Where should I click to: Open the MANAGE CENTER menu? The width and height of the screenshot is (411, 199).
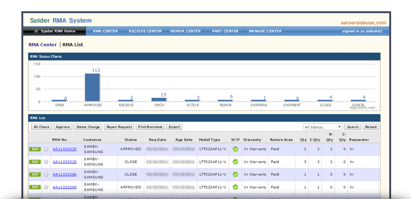pos(265,31)
